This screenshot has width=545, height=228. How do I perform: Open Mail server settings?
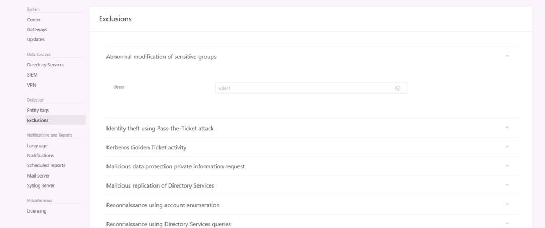[38, 175]
